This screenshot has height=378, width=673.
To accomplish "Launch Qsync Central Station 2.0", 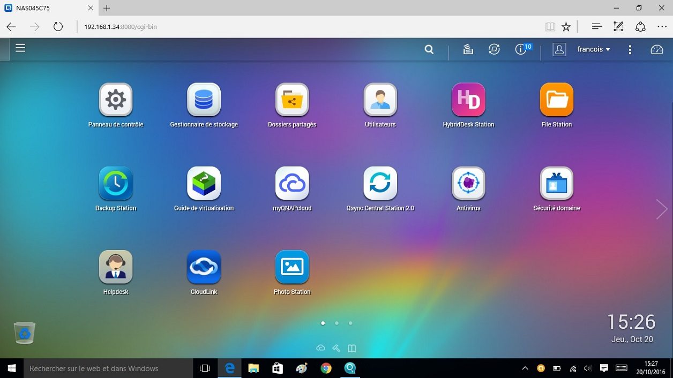I will pyautogui.click(x=380, y=183).
